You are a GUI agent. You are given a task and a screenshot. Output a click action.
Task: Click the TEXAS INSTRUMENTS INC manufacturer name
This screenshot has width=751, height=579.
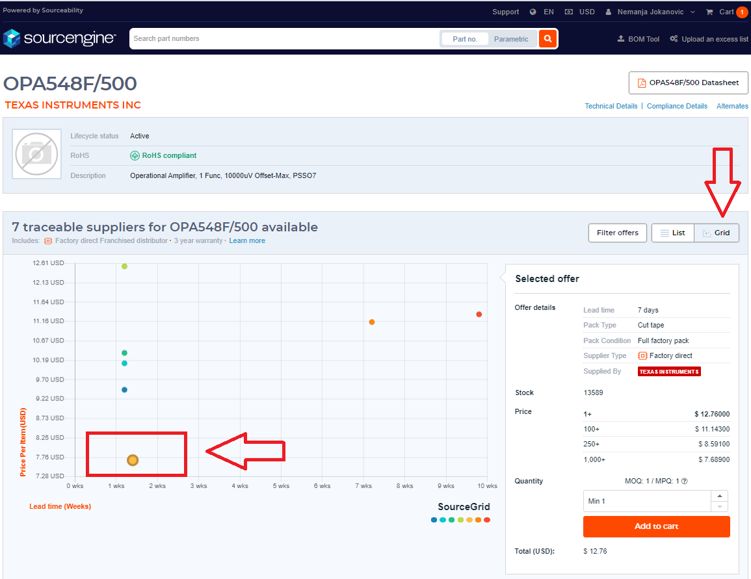click(x=73, y=105)
